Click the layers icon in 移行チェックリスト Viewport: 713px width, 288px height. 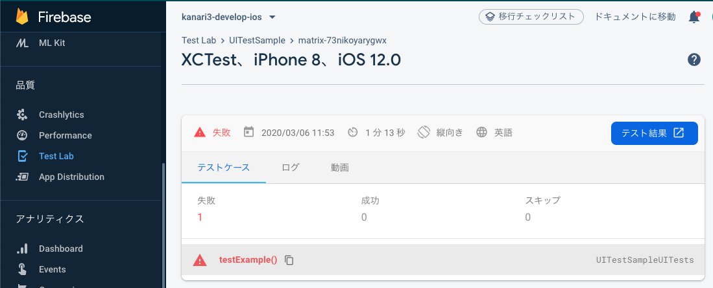pyautogui.click(x=490, y=17)
